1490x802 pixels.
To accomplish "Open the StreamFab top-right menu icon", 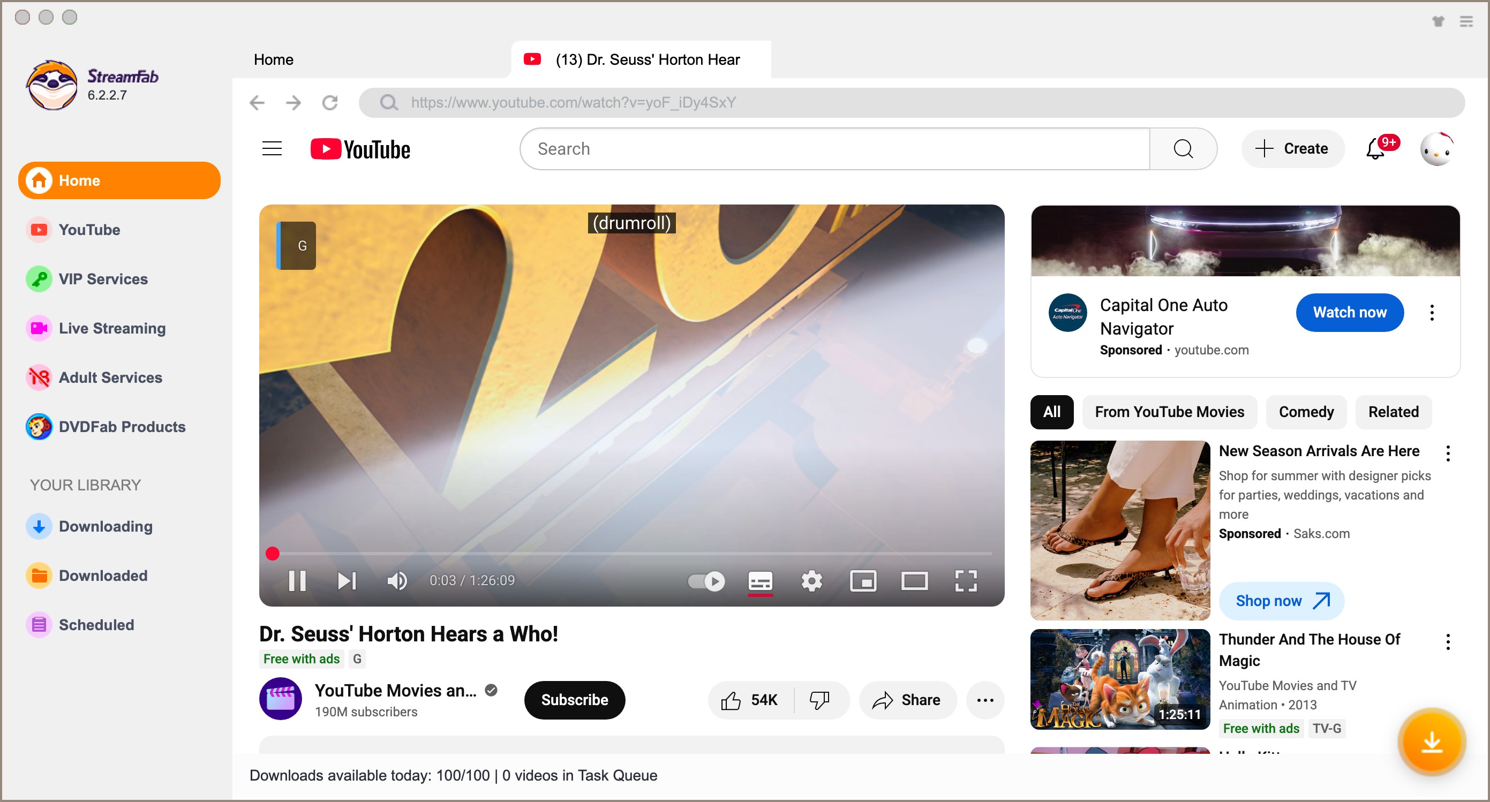I will [1466, 21].
